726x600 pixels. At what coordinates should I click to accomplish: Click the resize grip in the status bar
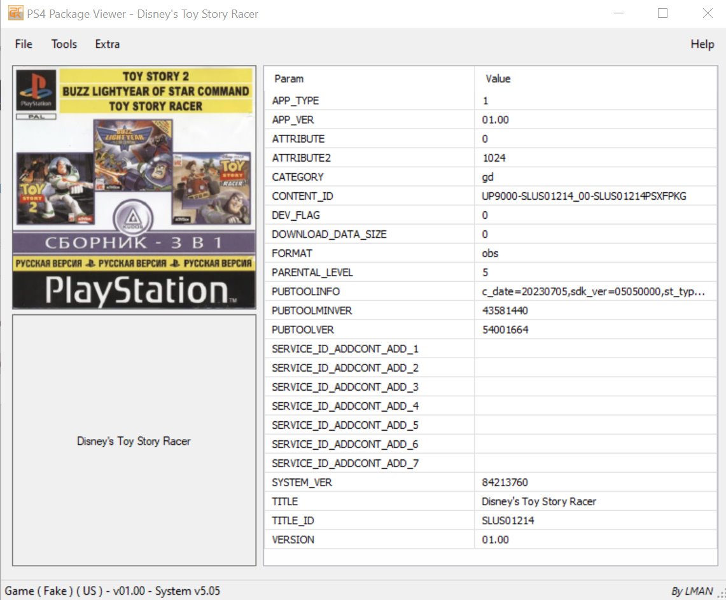tap(721, 594)
